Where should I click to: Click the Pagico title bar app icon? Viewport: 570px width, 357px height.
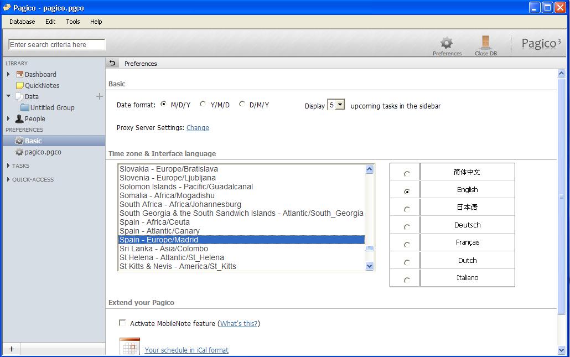coord(7,7)
